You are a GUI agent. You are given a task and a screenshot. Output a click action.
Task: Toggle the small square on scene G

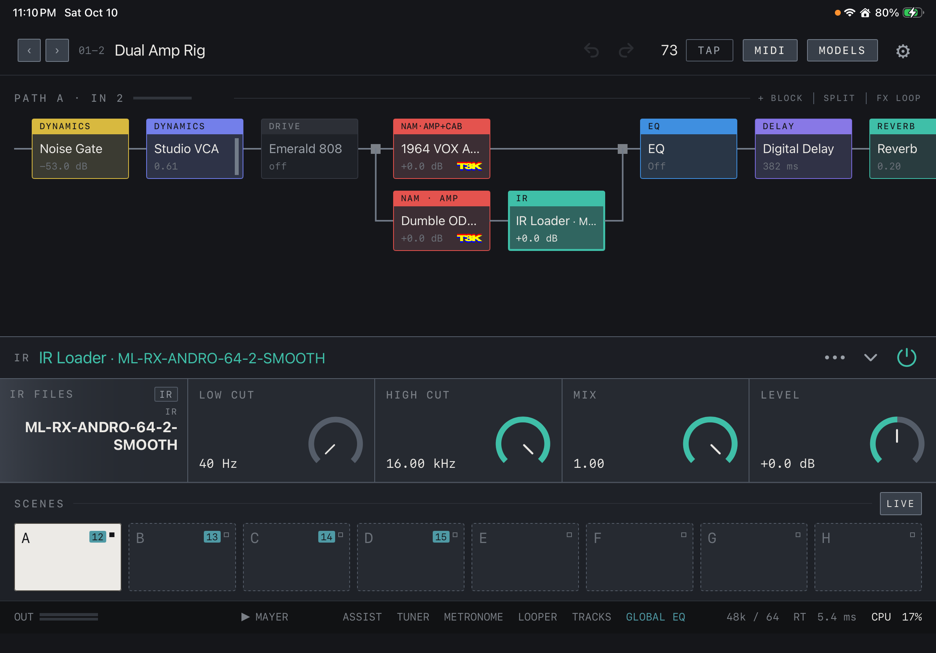798,535
